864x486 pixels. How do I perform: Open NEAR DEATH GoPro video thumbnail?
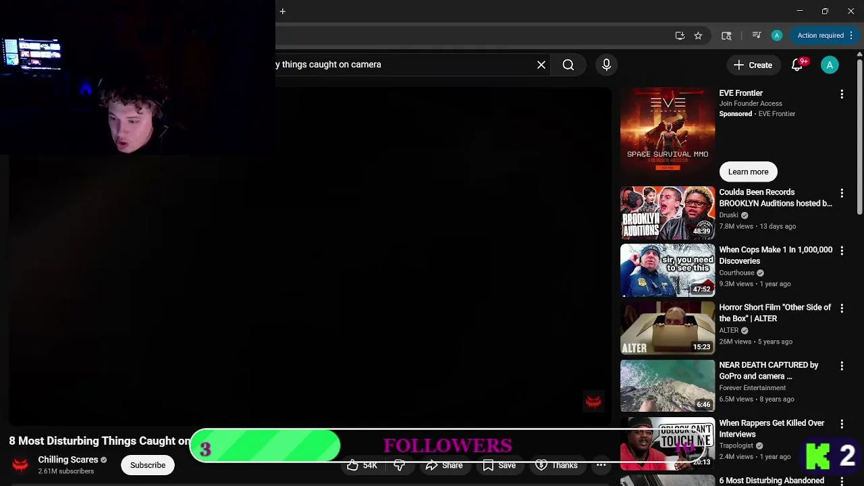click(x=668, y=385)
